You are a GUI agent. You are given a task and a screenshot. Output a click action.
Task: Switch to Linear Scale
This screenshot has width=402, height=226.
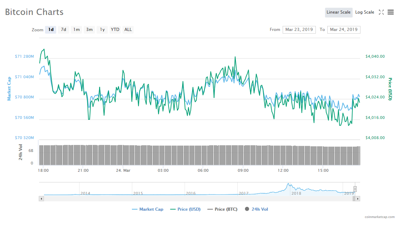pos(338,12)
